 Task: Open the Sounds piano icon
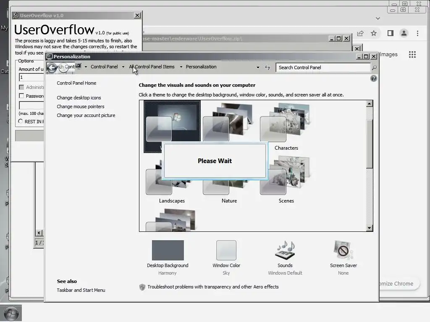pos(285,250)
